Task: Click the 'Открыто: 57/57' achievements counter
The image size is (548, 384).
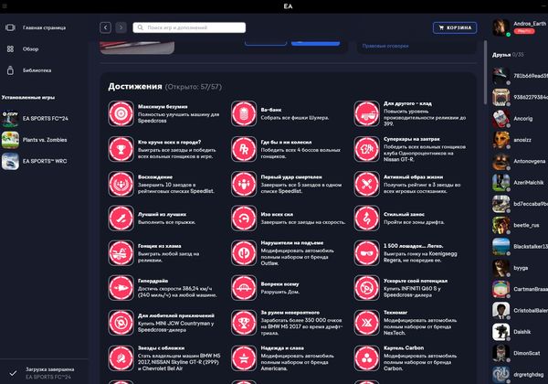Action: pyautogui.click(x=194, y=87)
